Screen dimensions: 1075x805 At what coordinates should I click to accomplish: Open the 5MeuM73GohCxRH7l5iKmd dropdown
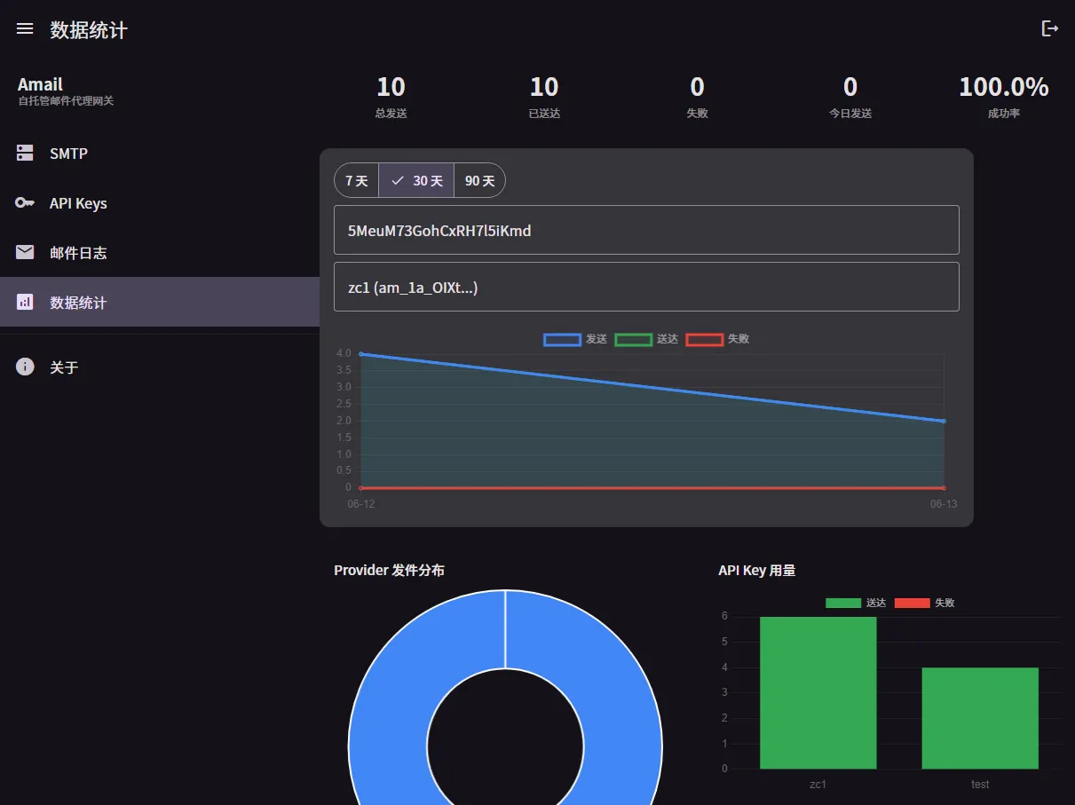pyautogui.click(x=646, y=230)
